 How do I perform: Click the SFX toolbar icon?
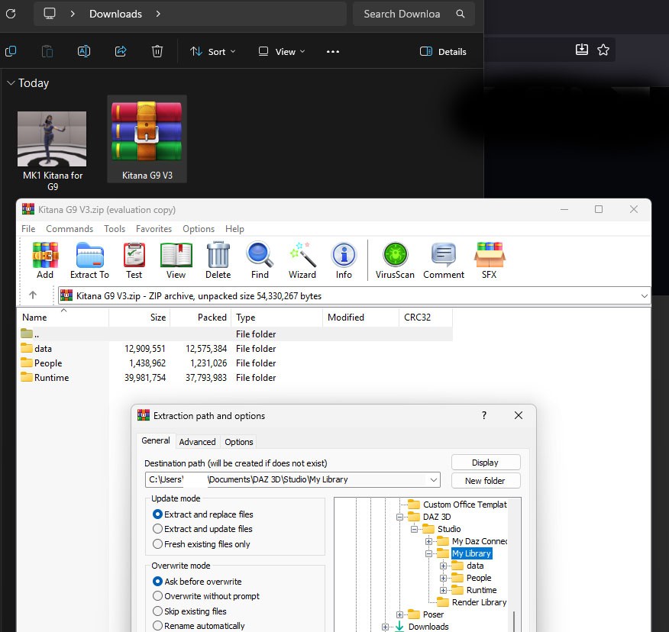point(490,255)
